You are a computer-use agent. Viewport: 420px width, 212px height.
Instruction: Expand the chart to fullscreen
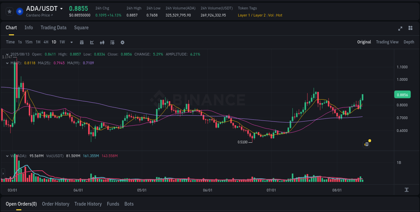tap(400, 29)
